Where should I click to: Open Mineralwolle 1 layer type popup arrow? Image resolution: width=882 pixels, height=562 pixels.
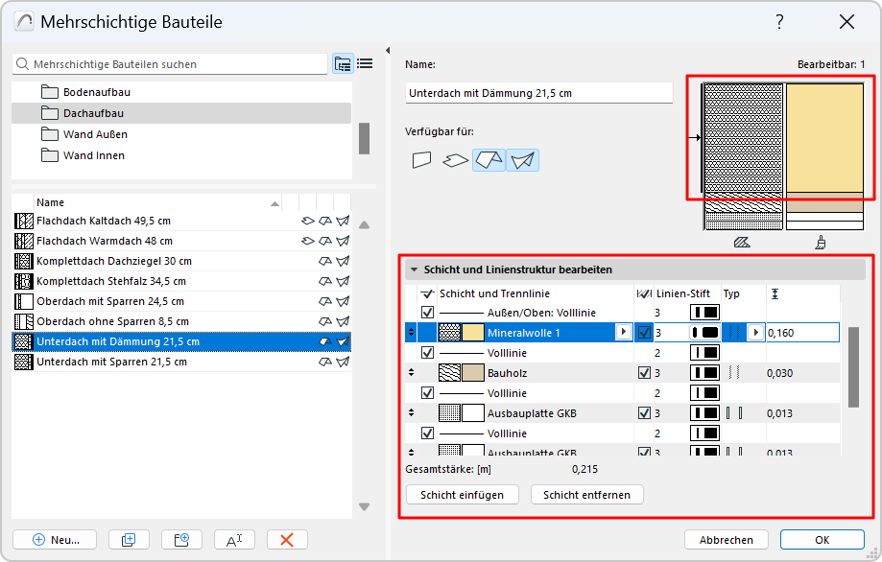tap(755, 333)
